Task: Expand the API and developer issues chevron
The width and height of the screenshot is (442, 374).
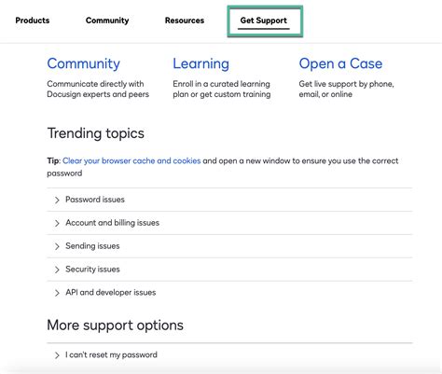Action: pos(57,293)
